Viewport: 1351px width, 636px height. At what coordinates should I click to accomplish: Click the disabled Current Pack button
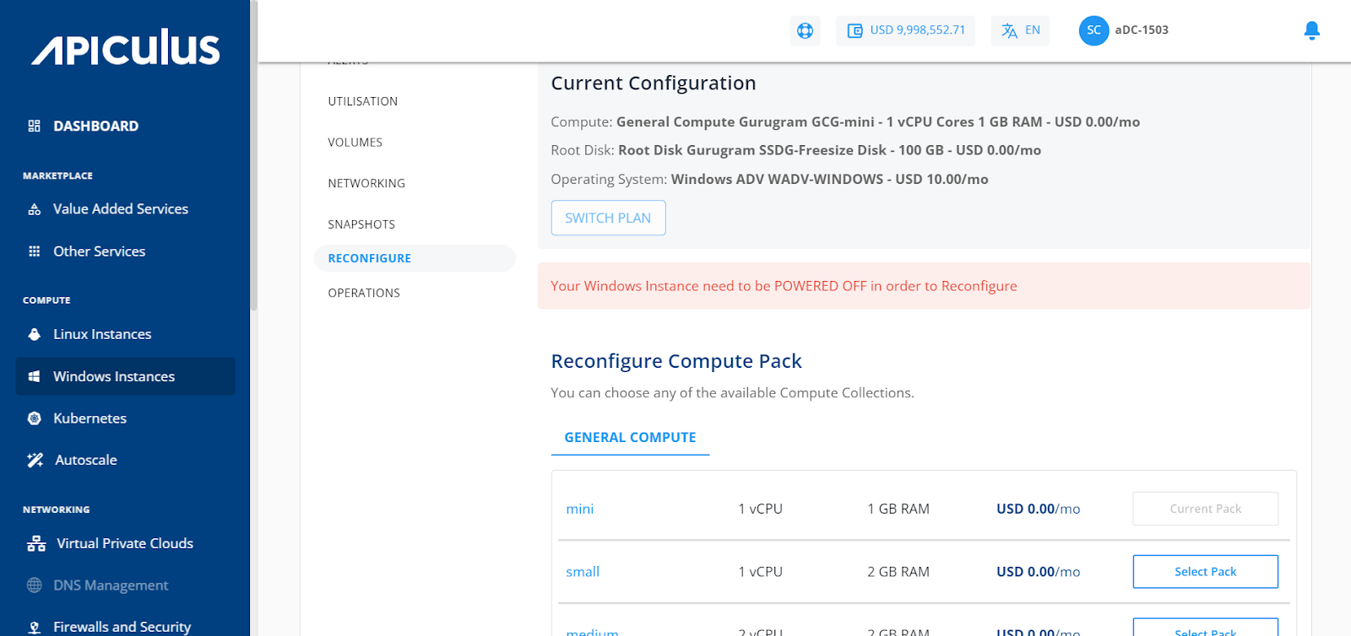pos(1205,509)
